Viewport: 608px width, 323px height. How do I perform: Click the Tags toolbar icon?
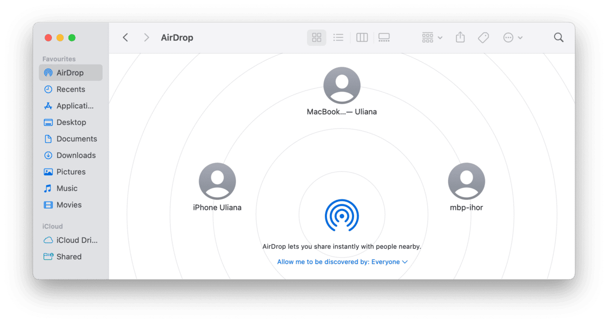point(483,37)
